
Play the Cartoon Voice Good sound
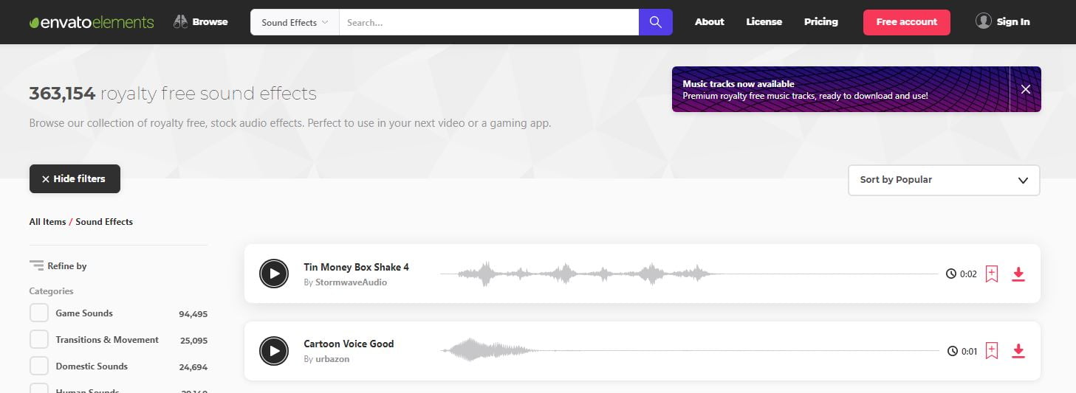[x=274, y=351]
